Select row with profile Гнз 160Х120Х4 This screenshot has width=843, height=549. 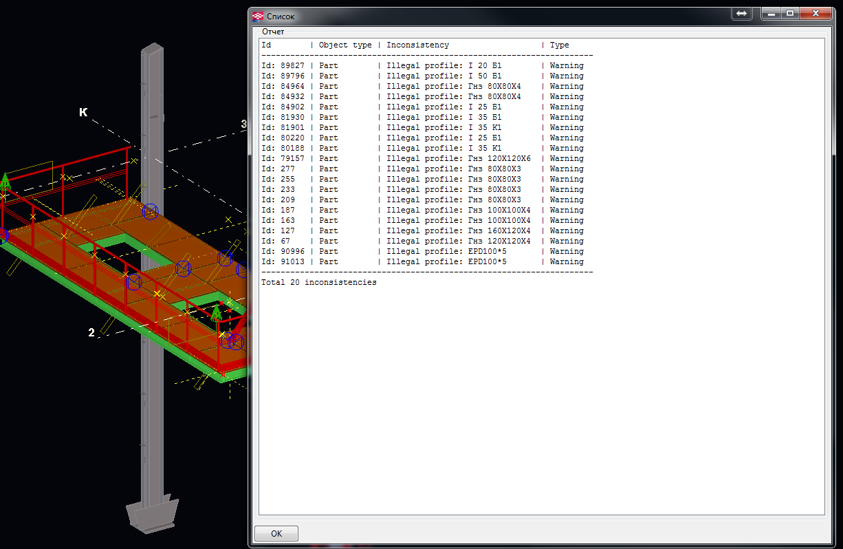click(422, 231)
